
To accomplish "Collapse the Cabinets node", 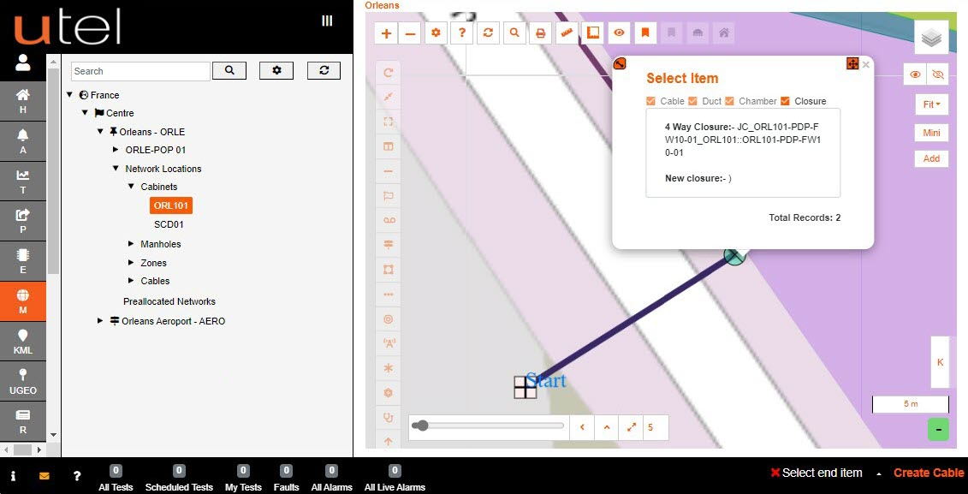I will [x=131, y=186].
